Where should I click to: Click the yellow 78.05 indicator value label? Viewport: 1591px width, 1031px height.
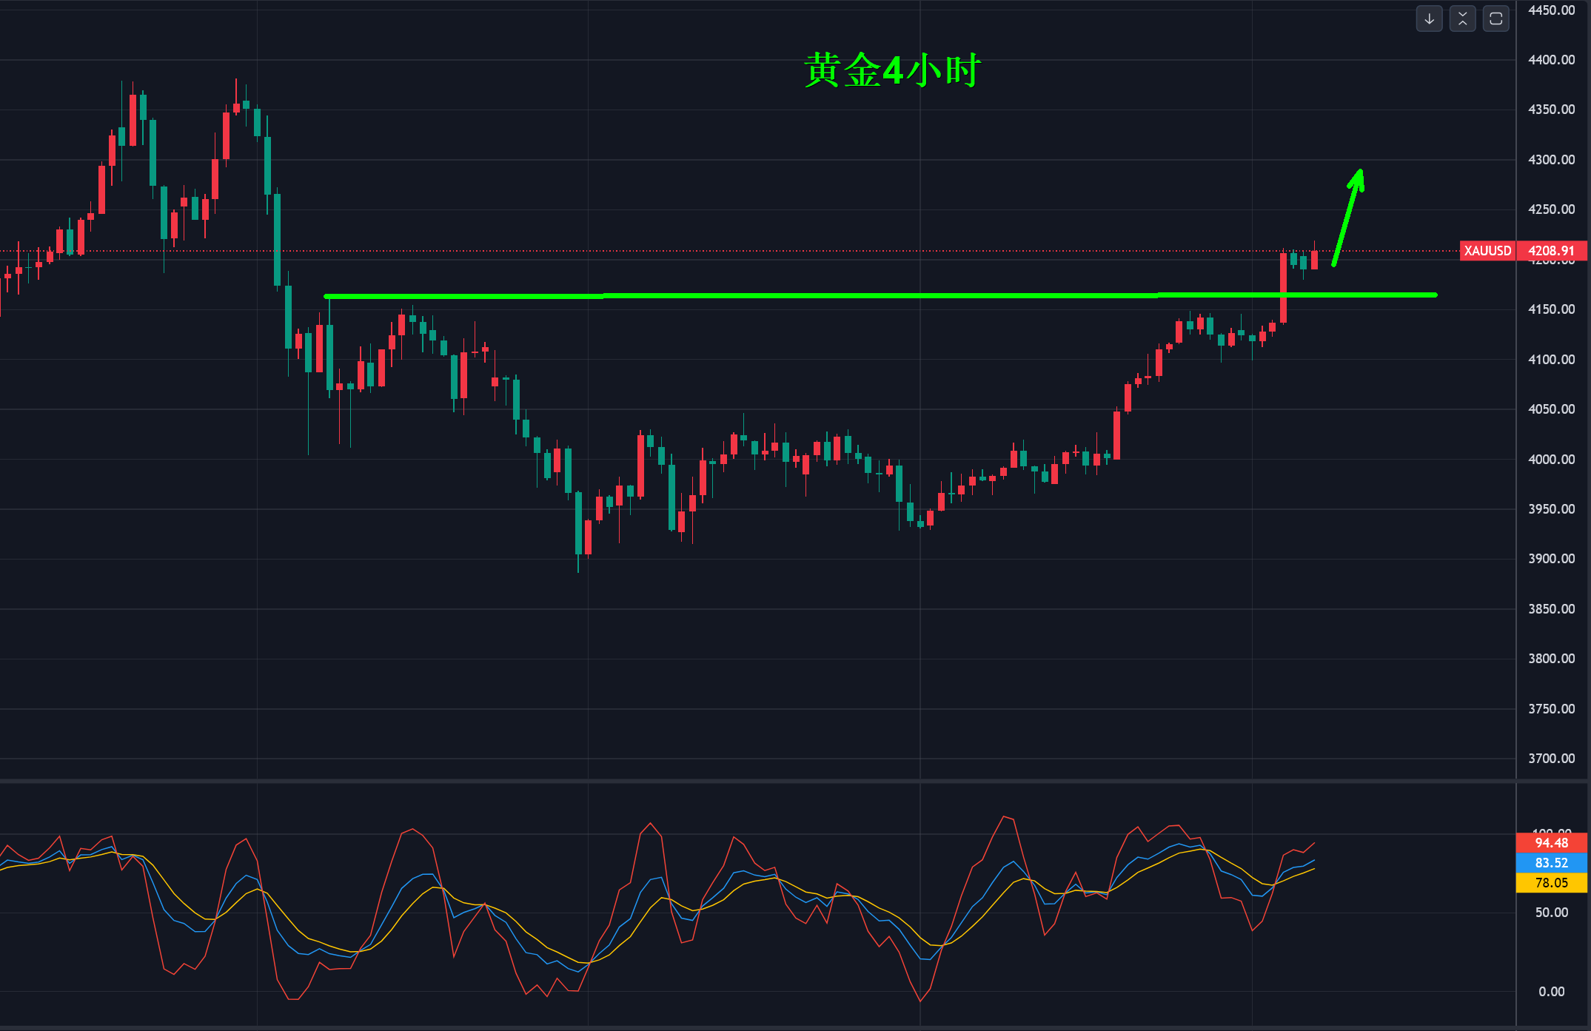pos(1551,883)
